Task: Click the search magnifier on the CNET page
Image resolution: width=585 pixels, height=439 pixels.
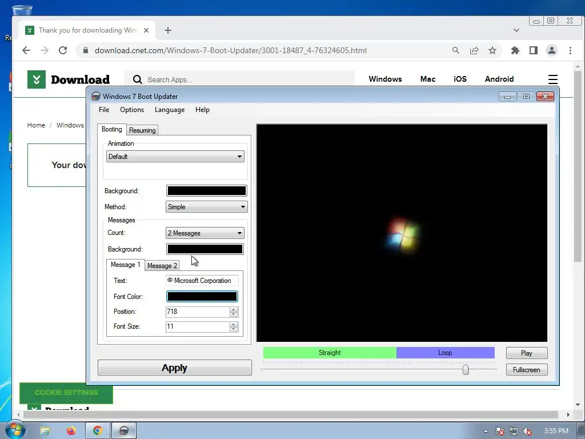Action: [138, 79]
